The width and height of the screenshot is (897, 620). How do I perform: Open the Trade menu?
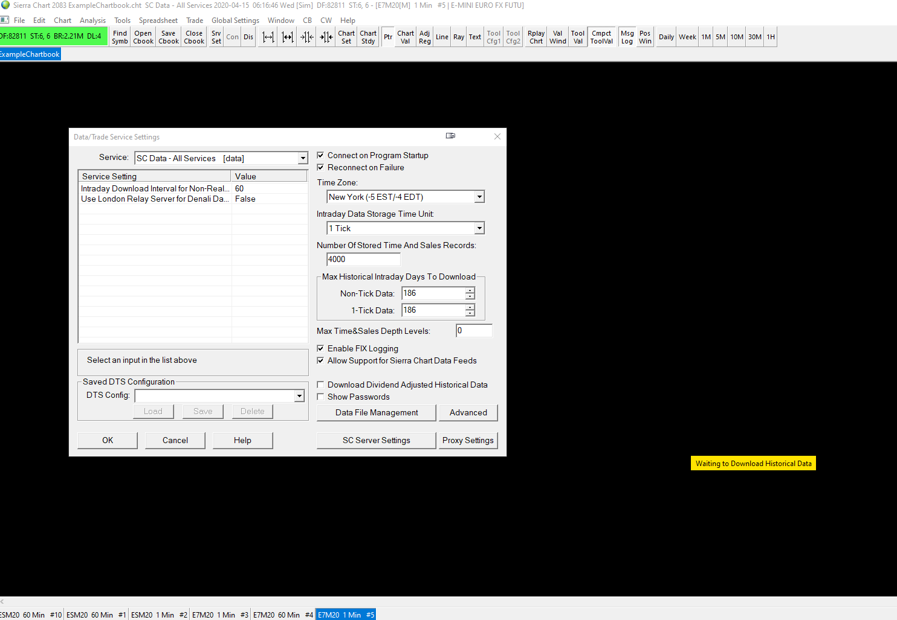tap(195, 21)
